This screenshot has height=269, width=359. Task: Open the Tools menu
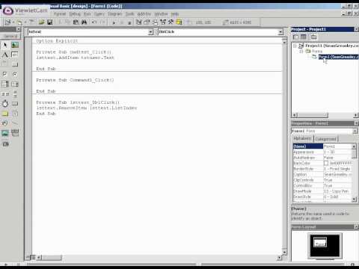click(129, 14)
